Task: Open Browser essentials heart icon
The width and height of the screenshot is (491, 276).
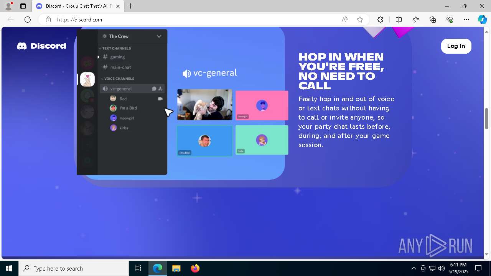Action: [x=450, y=20]
